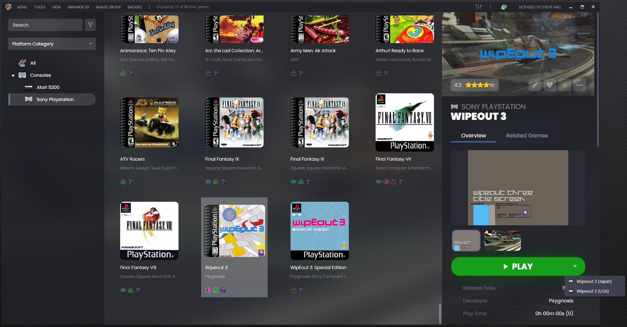Click the green badge under Wipeout 3
627x327 pixels.
pyautogui.click(x=216, y=290)
